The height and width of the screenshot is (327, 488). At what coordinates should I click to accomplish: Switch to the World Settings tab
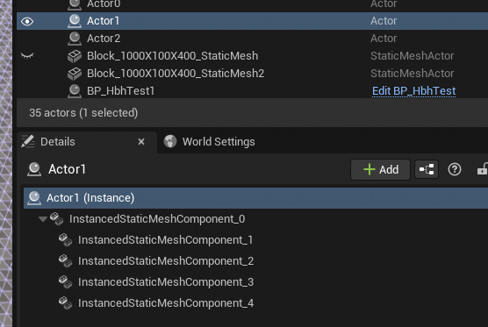209,142
